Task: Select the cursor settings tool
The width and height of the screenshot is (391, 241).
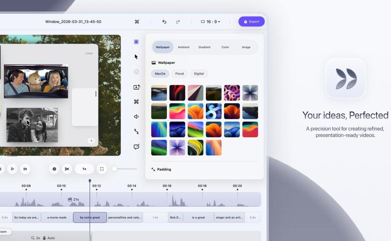Action: tap(136, 57)
